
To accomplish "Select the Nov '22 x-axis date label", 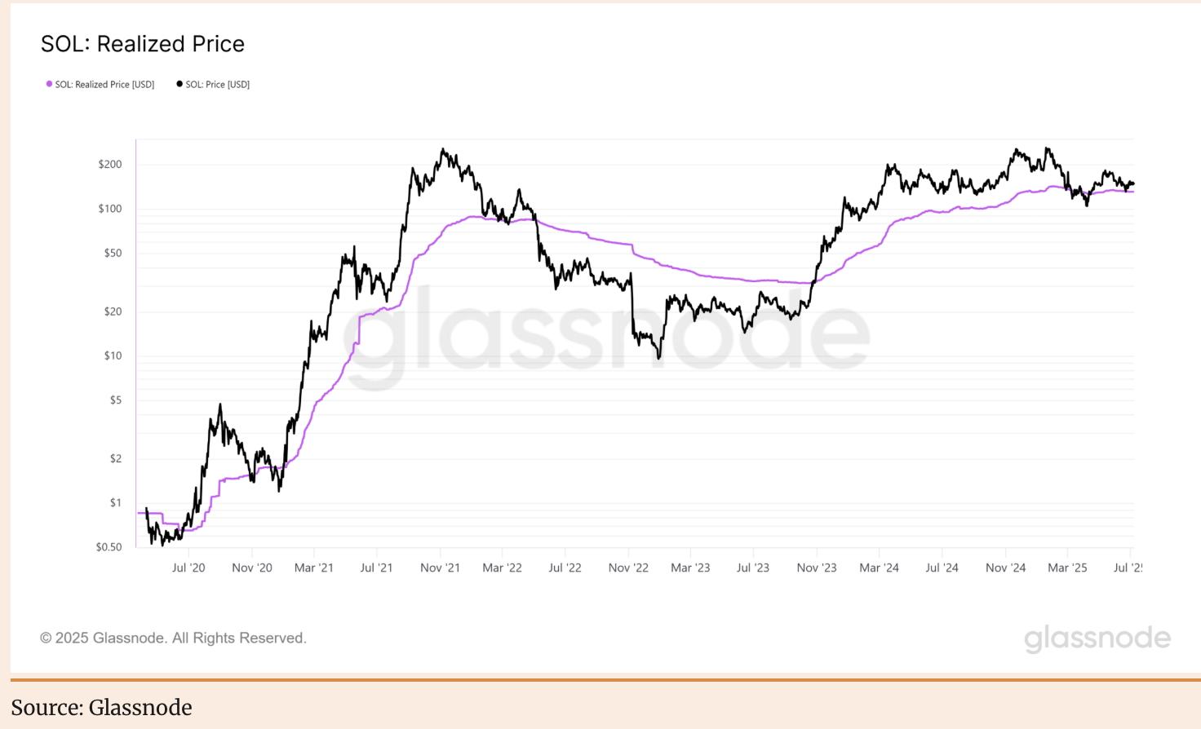I will [x=628, y=568].
